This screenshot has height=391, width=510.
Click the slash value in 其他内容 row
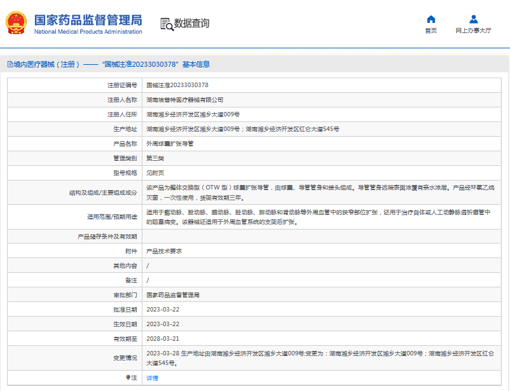(148, 266)
